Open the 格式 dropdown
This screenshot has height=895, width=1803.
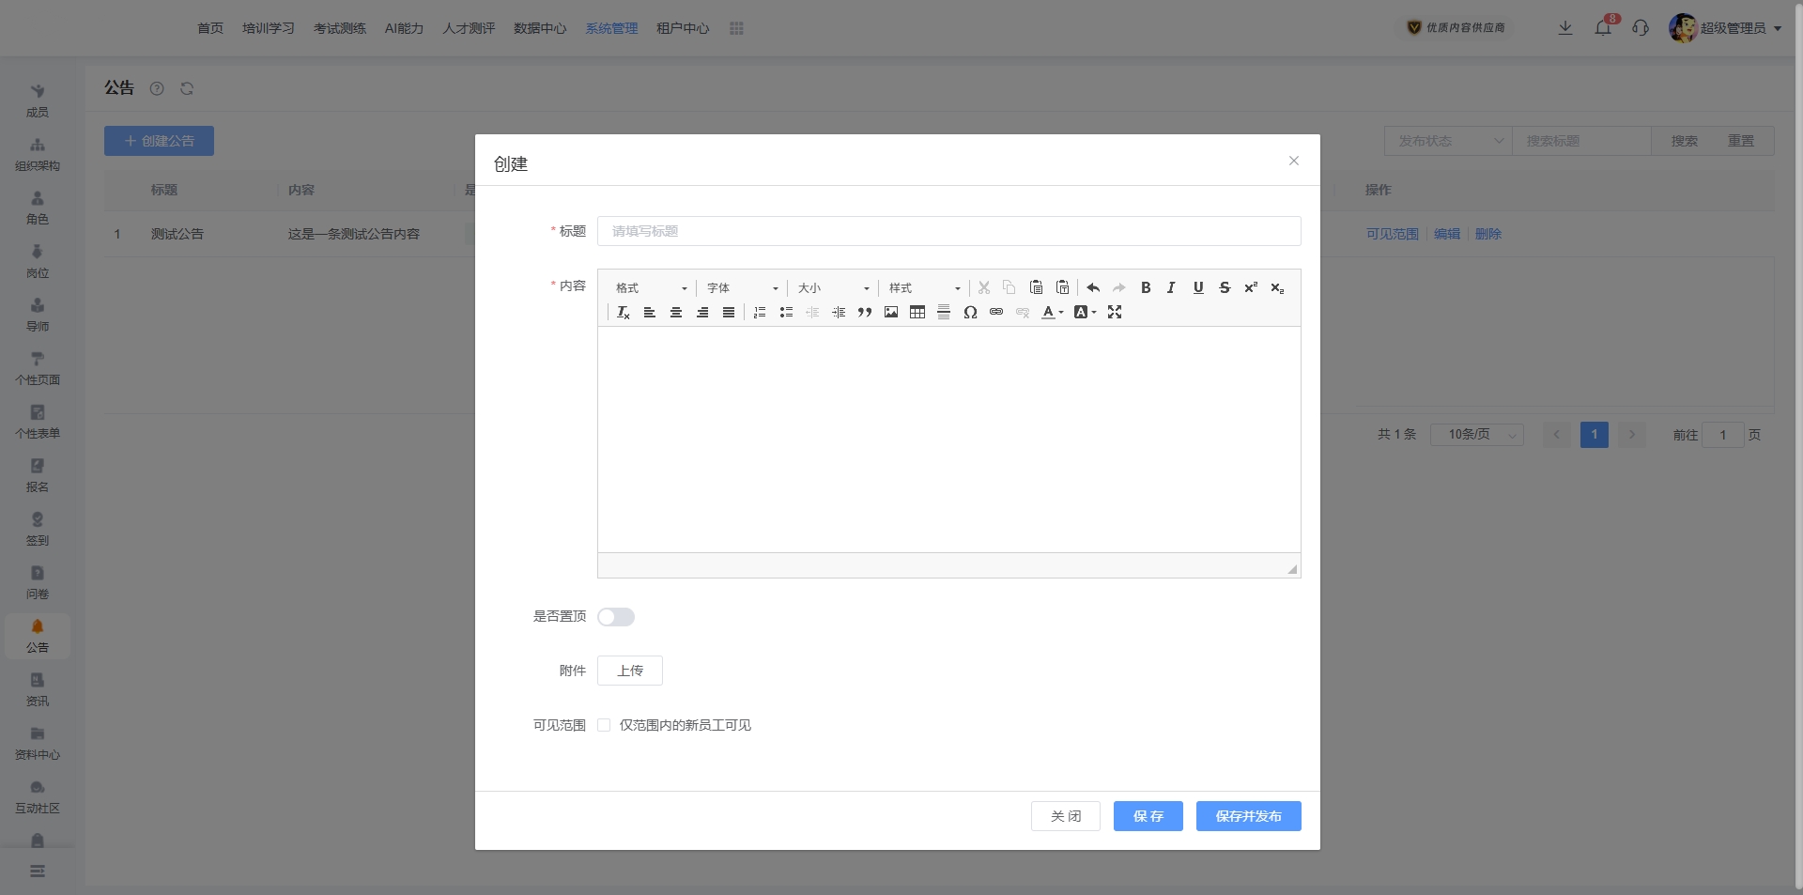[651, 288]
